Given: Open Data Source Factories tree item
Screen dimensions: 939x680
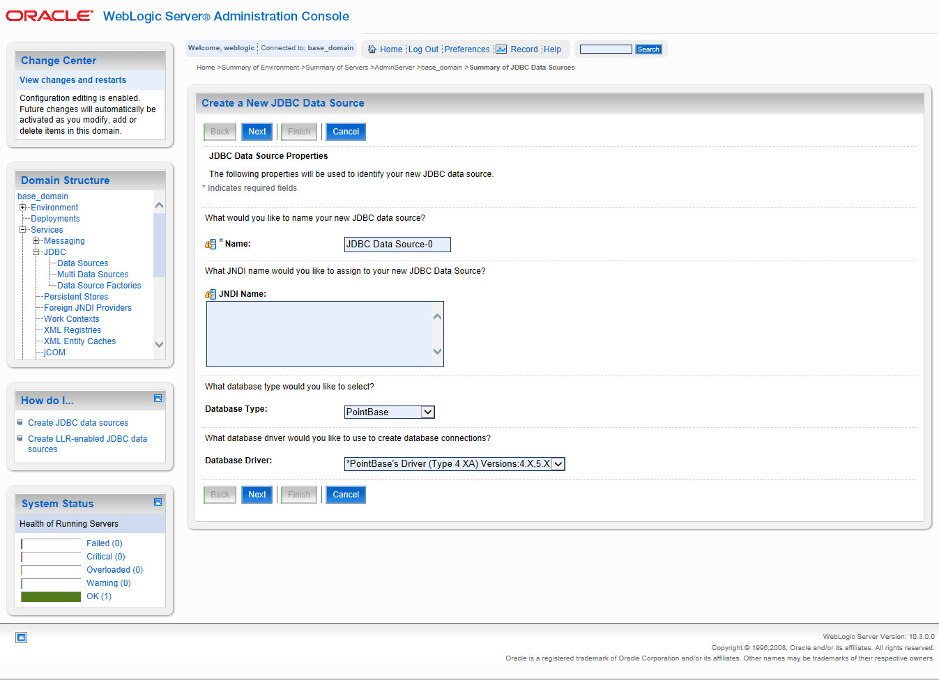Looking at the screenshot, I should (x=99, y=286).
